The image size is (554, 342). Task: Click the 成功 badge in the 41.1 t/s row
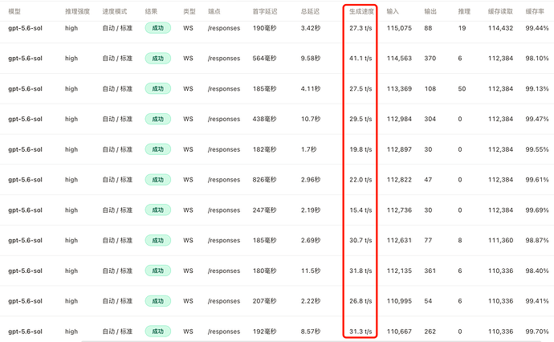pos(158,59)
